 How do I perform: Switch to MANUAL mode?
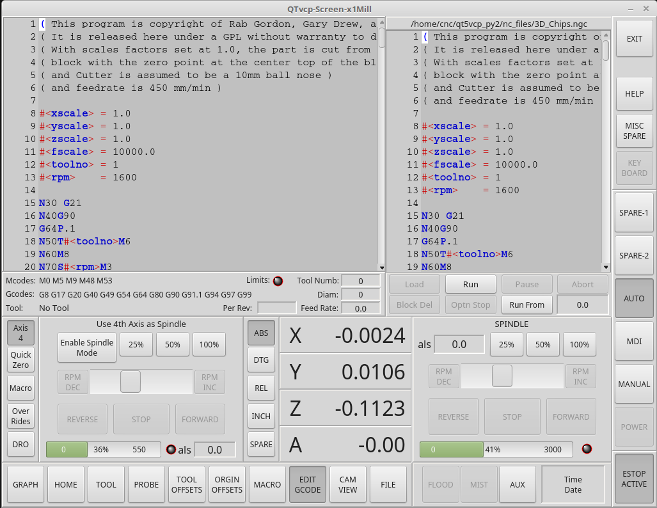[x=634, y=384]
